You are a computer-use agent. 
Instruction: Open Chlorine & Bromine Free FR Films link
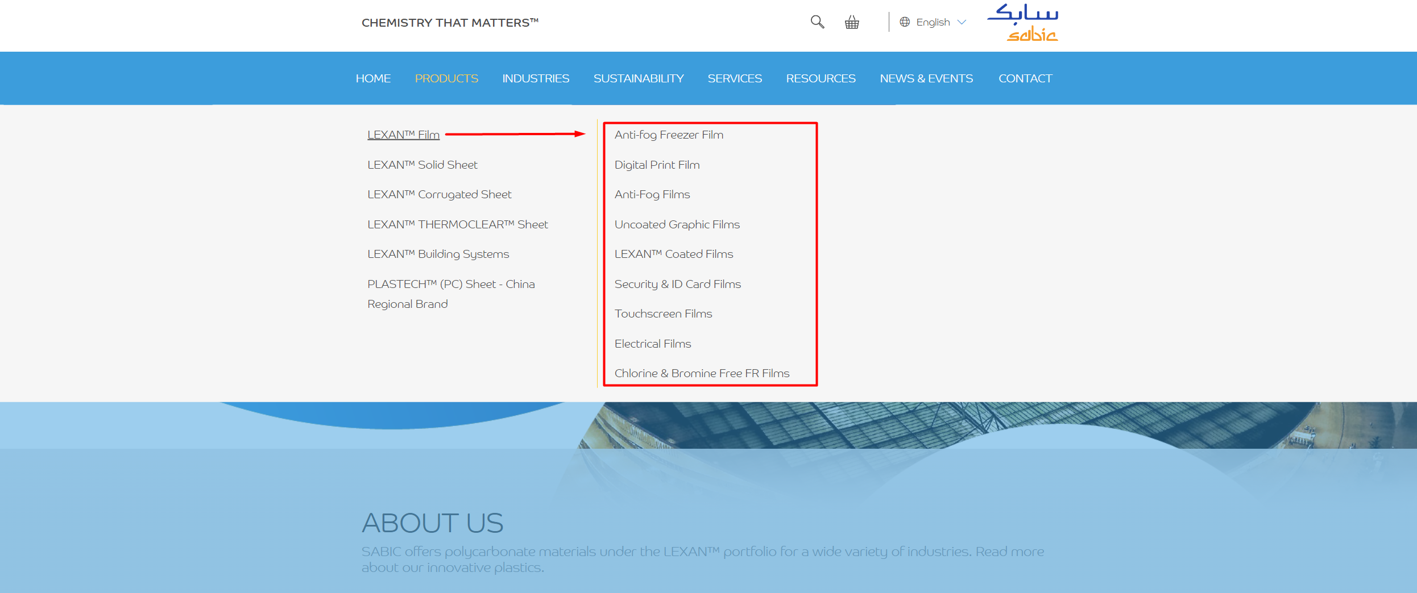pos(702,373)
